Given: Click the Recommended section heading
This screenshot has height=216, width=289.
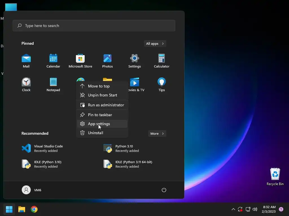Looking at the screenshot, I should point(35,133).
